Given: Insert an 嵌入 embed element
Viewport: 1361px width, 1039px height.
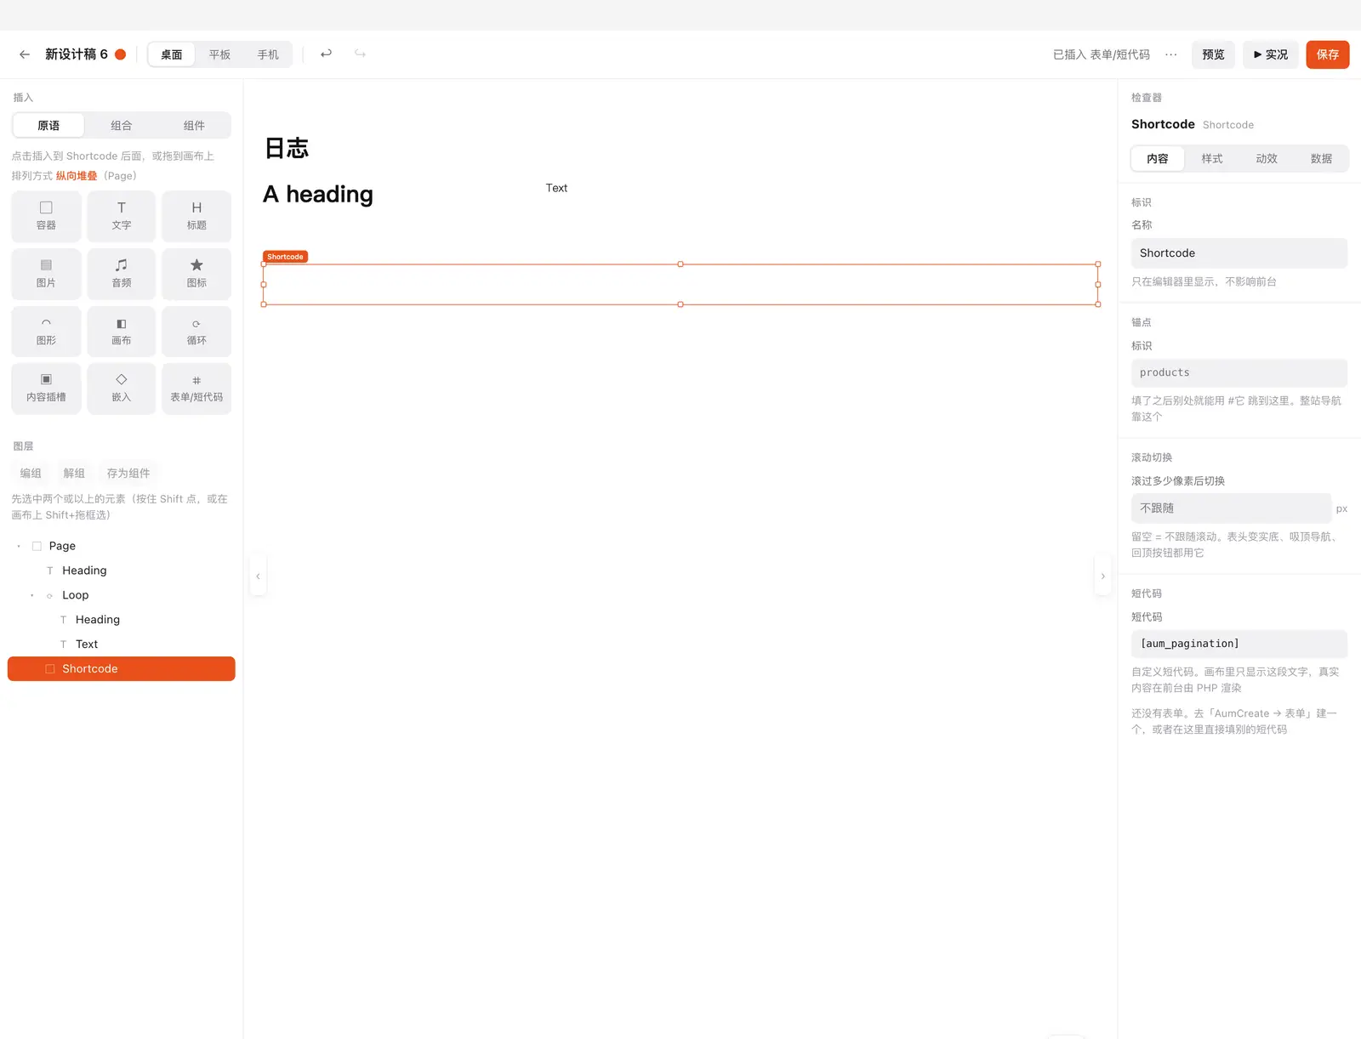Looking at the screenshot, I should 122,389.
